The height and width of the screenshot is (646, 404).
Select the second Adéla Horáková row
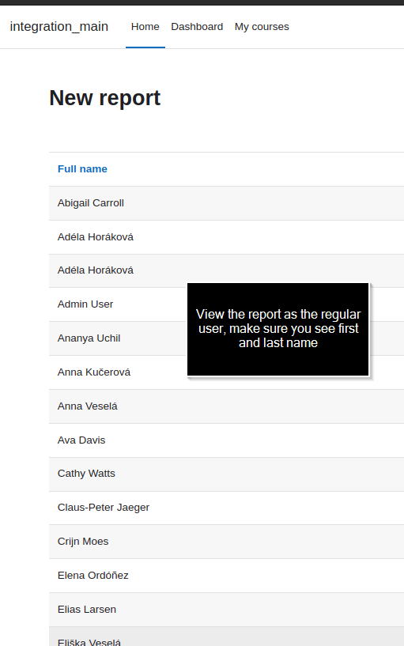[x=226, y=270]
